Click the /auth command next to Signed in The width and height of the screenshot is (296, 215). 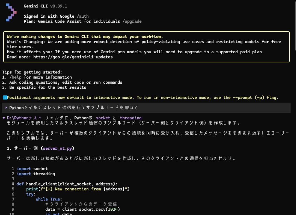pos(82,16)
